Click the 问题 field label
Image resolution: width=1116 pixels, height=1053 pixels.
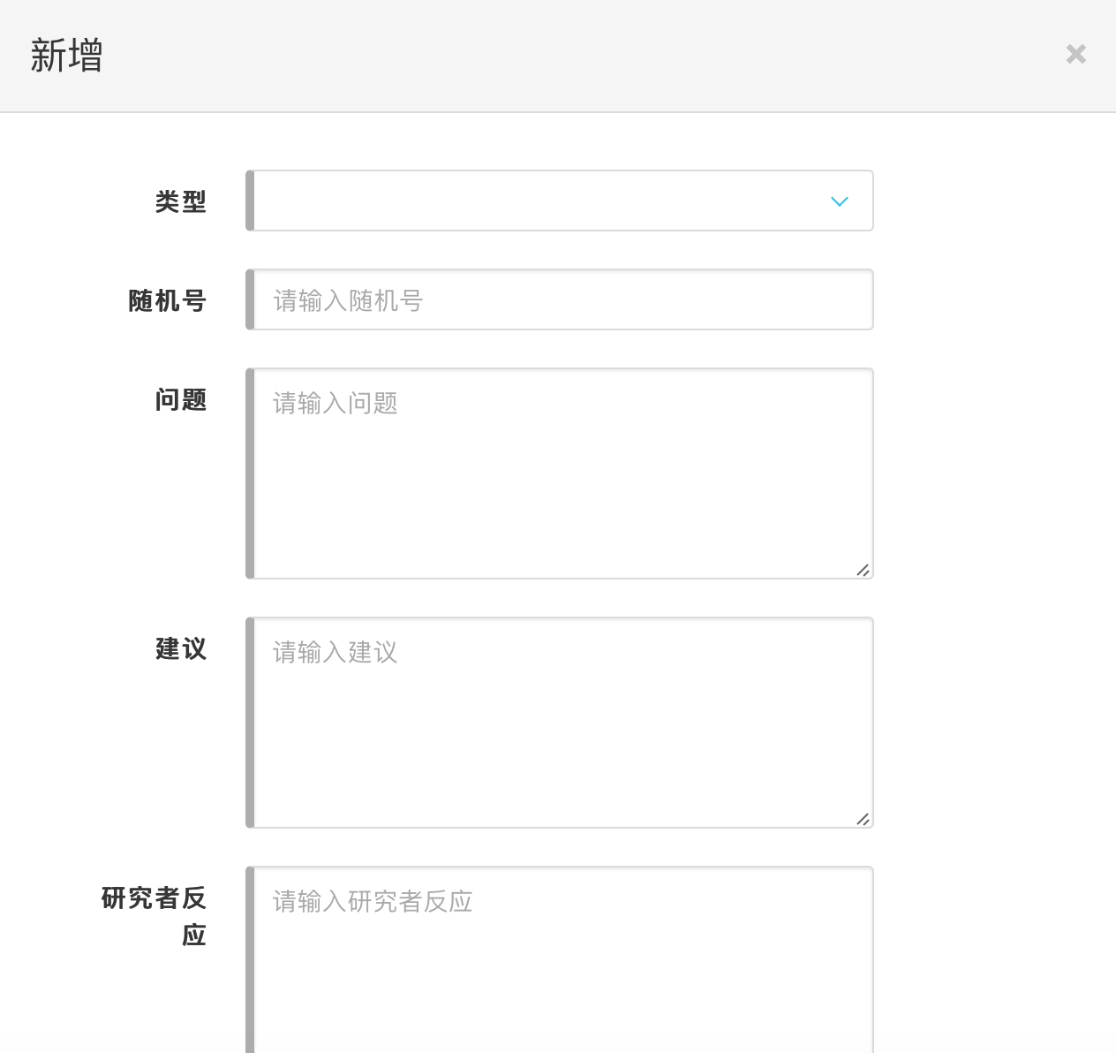click(181, 400)
